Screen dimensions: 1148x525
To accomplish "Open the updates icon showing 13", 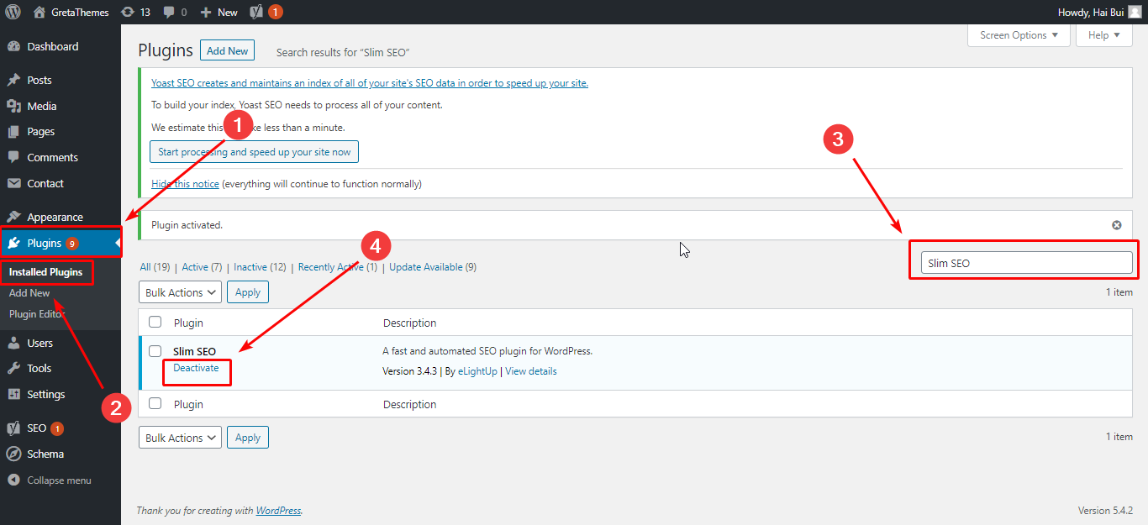I will tap(136, 12).
